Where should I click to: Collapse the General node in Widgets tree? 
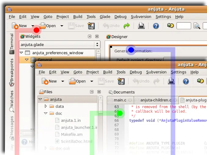tap(27, 60)
